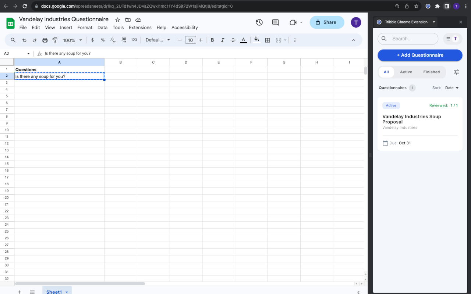Select the Questions header cell A1
Image resolution: width=471 pixels, height=294 pixels.
click(59, 69)
